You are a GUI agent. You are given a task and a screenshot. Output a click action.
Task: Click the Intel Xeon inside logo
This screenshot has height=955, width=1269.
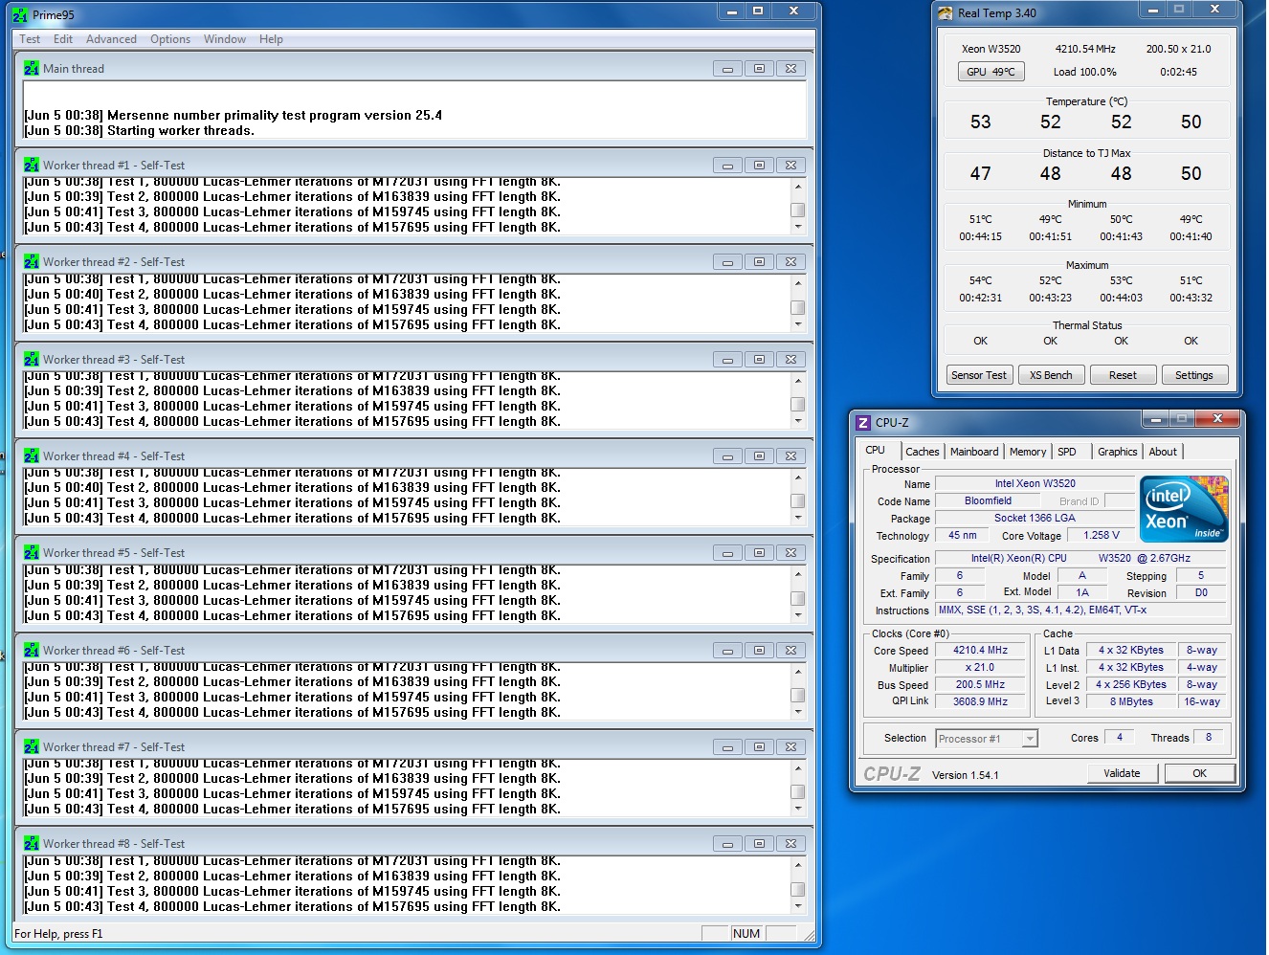click(1184, 510)
